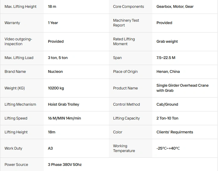
Task: Select the 18 m lifting height value
Action: [52, 7]
